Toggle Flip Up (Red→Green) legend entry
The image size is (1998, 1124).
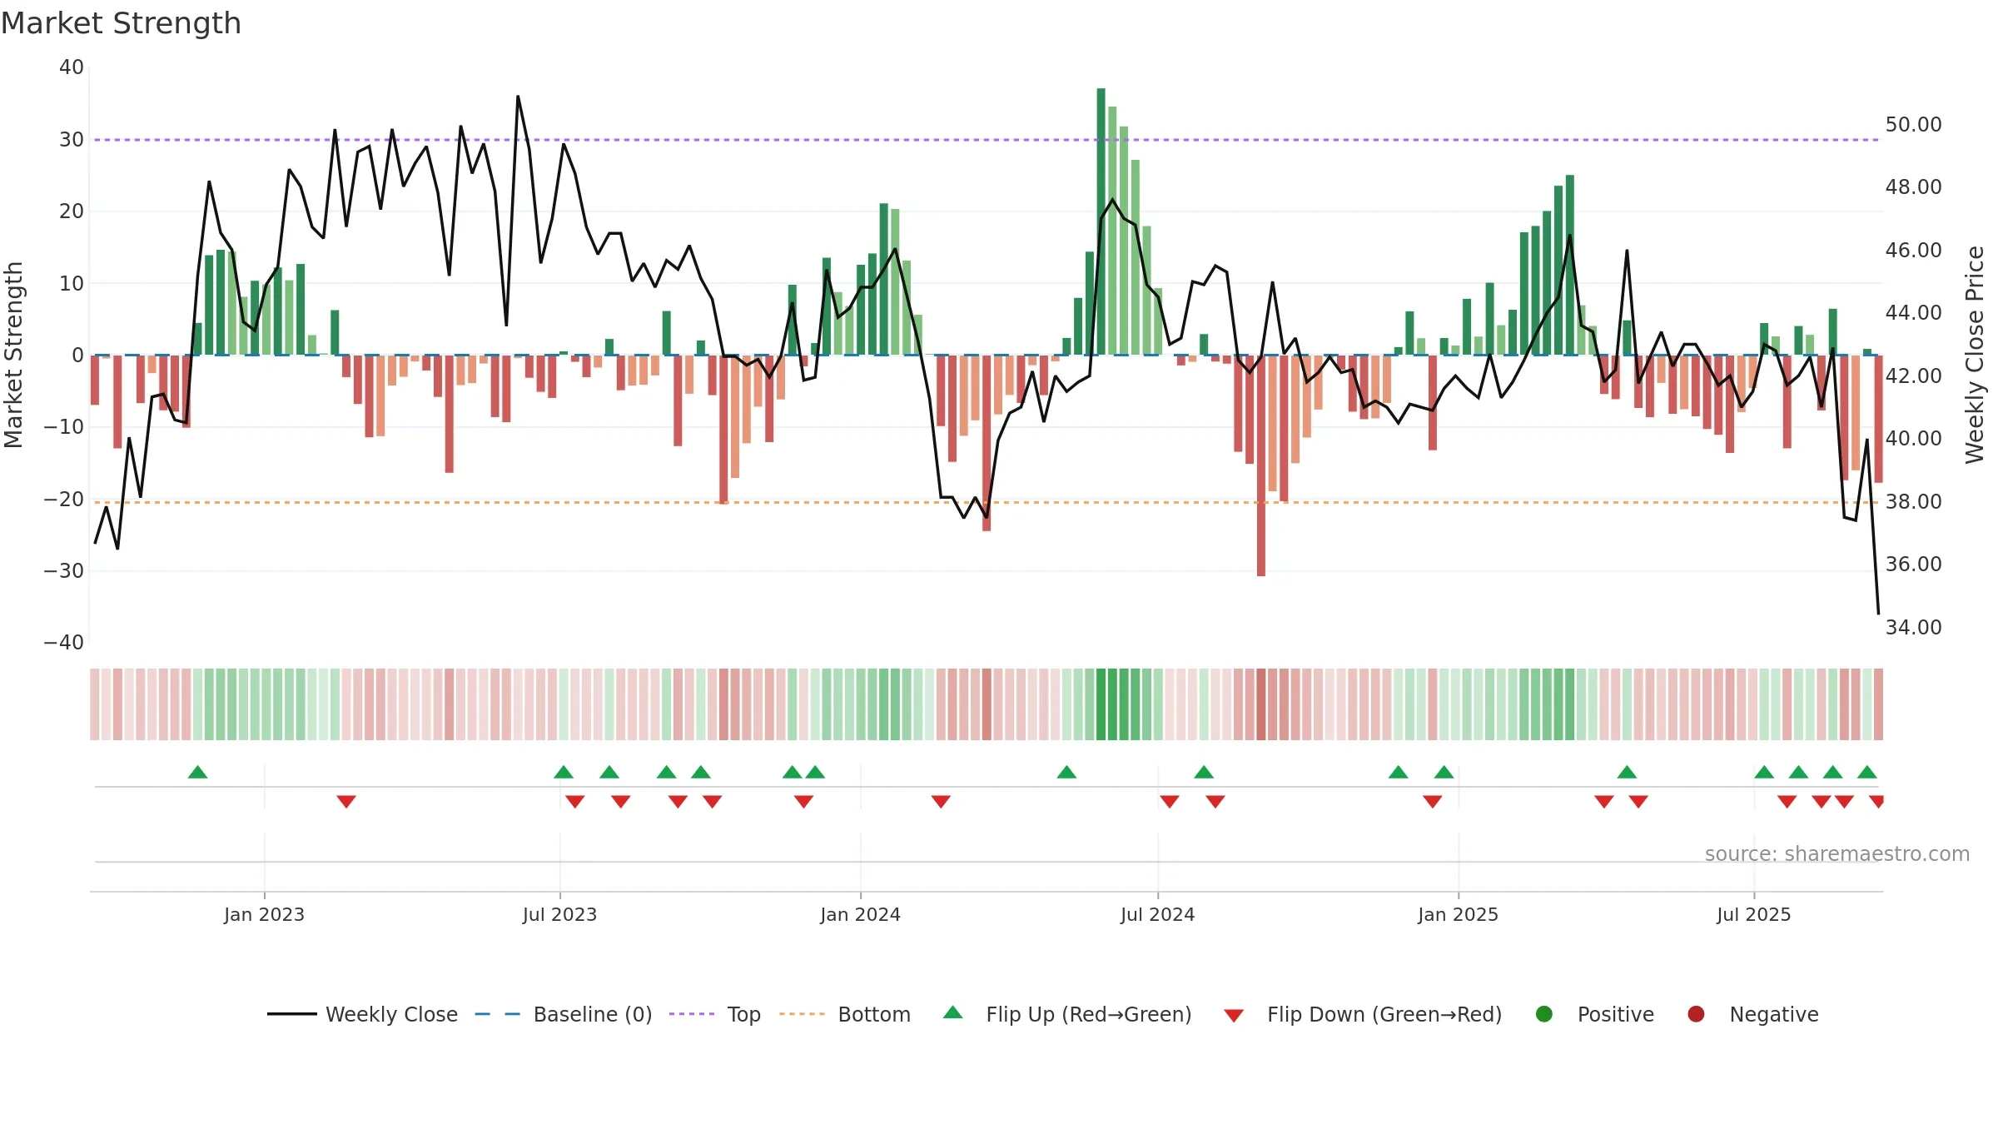coord(1067,1014)
